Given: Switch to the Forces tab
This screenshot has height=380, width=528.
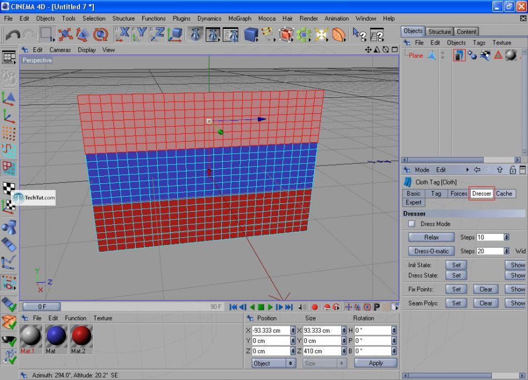Looking at the screenshot, I should click(459, 193).
